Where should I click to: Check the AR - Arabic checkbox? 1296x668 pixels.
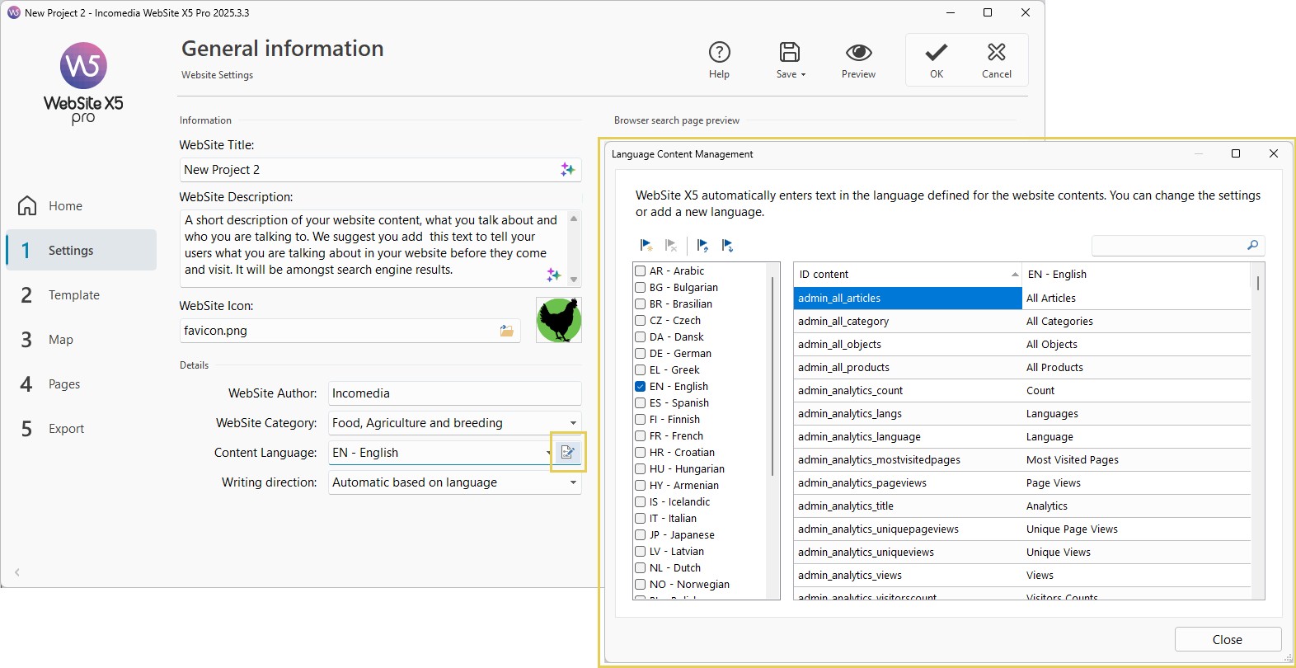click(640, 270)
